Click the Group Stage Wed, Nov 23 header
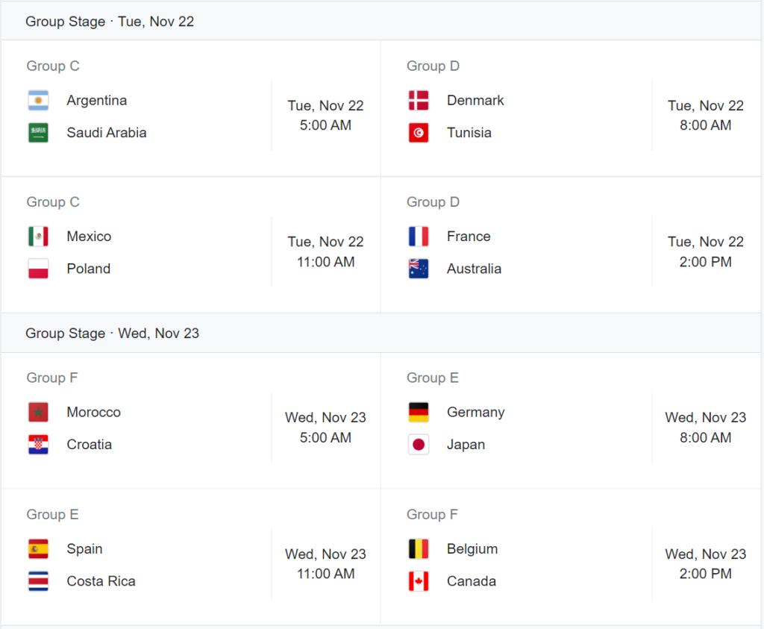 pos(112,334)
